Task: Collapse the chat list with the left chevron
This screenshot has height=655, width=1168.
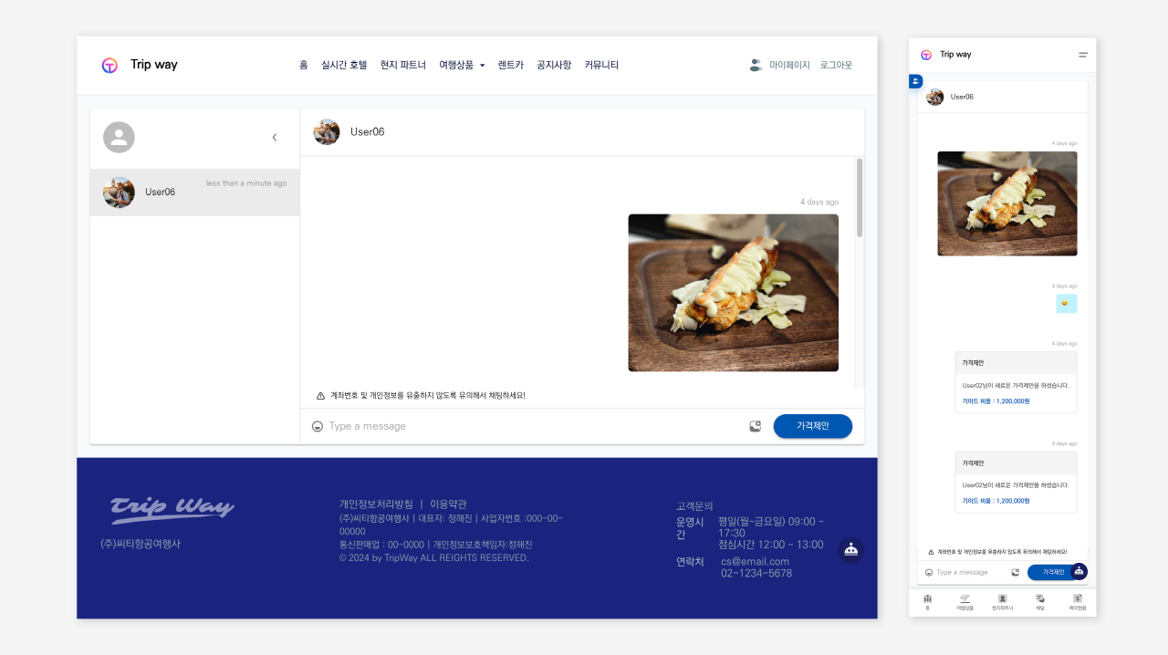Action: (x=274, y=137)
